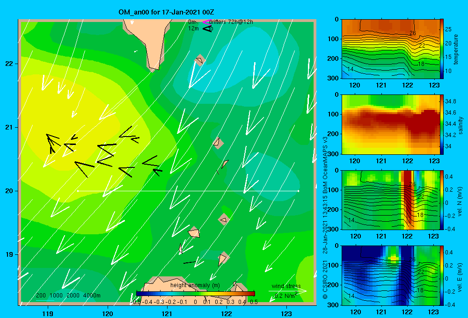Select the 'drifters 72h@12h' legend label

[231, 22]
